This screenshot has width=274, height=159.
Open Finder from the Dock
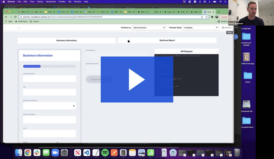click(x=19, y=153)
